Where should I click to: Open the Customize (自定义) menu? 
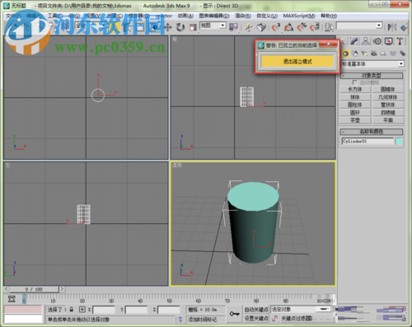point(267,16)
